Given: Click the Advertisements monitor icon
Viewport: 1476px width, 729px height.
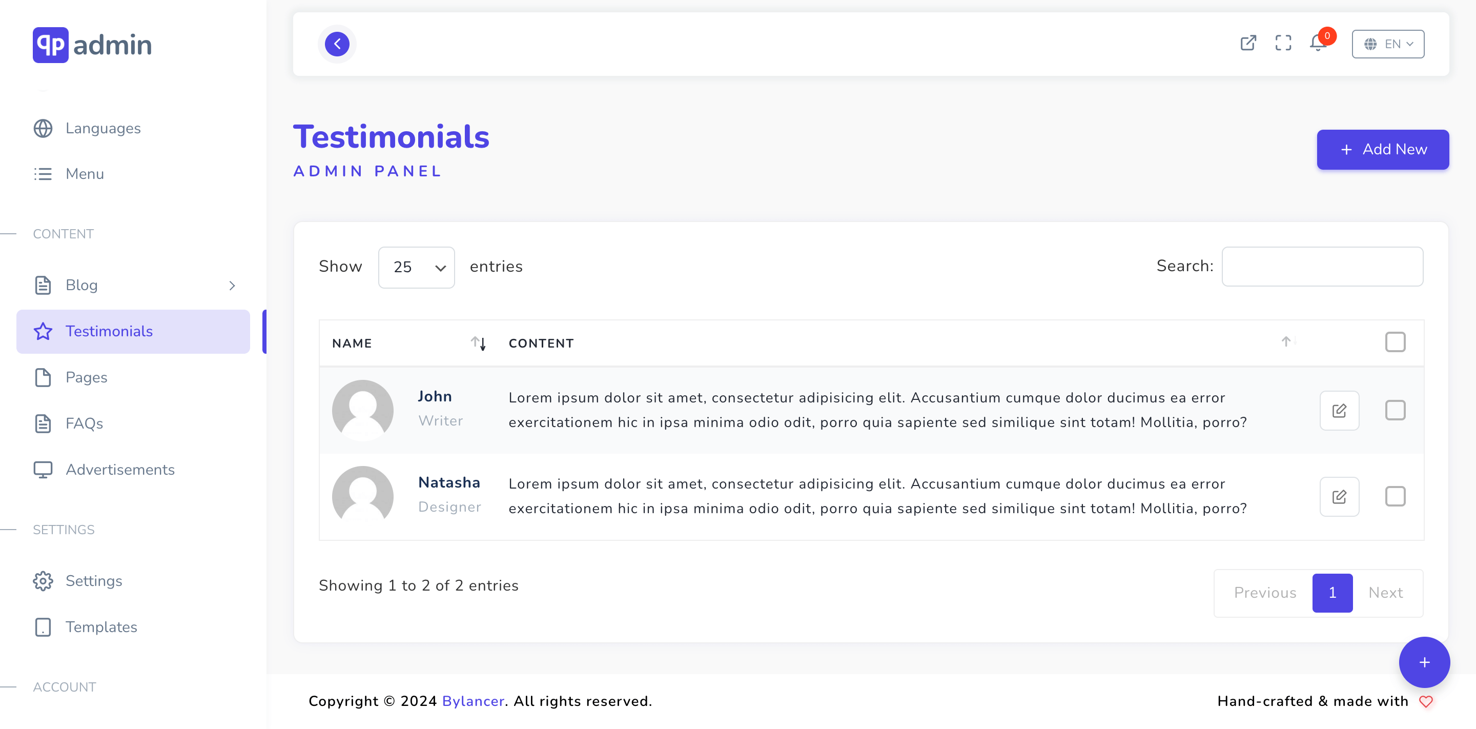Looking at the screenshot, I should point(43,470).
